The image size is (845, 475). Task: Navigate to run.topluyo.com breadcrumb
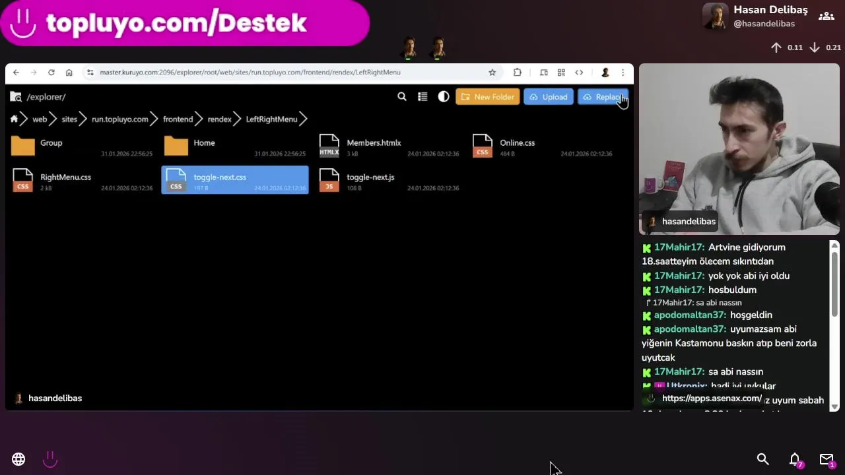pyautogui.click(x=119, y=119)
